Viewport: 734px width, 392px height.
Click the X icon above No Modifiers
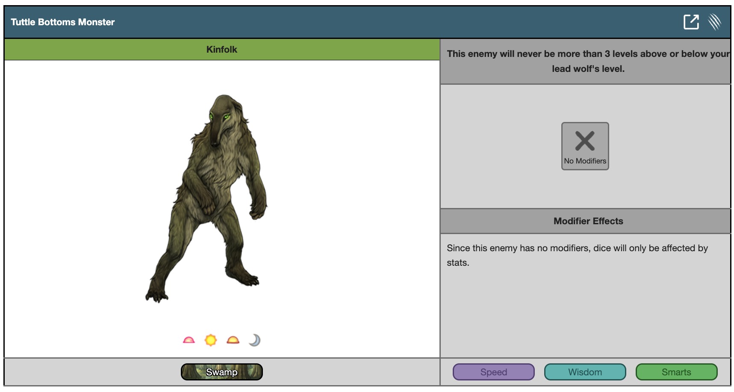tap(585, 141)
